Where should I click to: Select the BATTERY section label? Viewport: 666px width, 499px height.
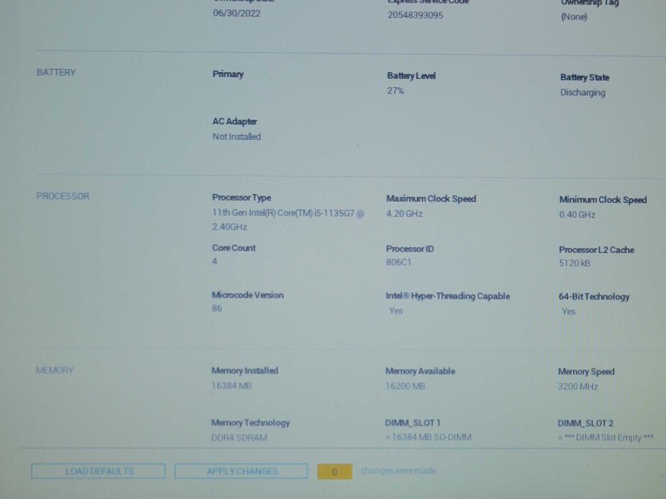pyautogui.click(x=56, y=72)
